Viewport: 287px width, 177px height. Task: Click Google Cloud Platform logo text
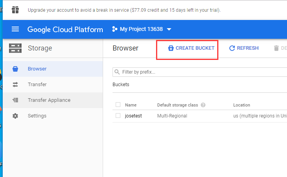(65, 29)
